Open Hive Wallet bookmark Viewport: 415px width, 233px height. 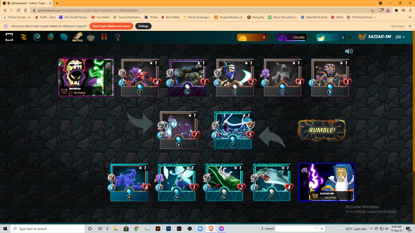click(x=101, y=17)
